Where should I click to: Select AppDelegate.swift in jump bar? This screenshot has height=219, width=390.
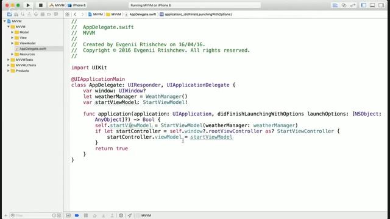tap(141, 15)
